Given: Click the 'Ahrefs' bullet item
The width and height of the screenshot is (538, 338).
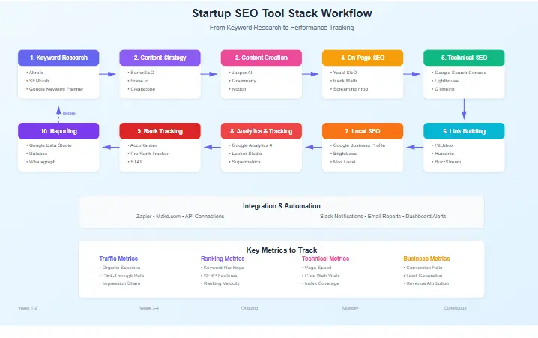Looking at the screenshot, I should (34, 73).
